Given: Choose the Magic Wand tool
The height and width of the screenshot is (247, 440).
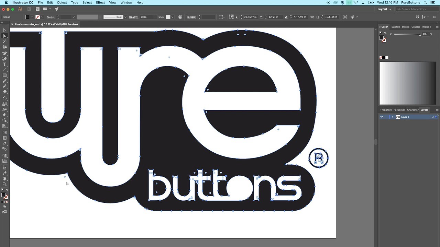Looking at the screenshot, I should [4, 42].
